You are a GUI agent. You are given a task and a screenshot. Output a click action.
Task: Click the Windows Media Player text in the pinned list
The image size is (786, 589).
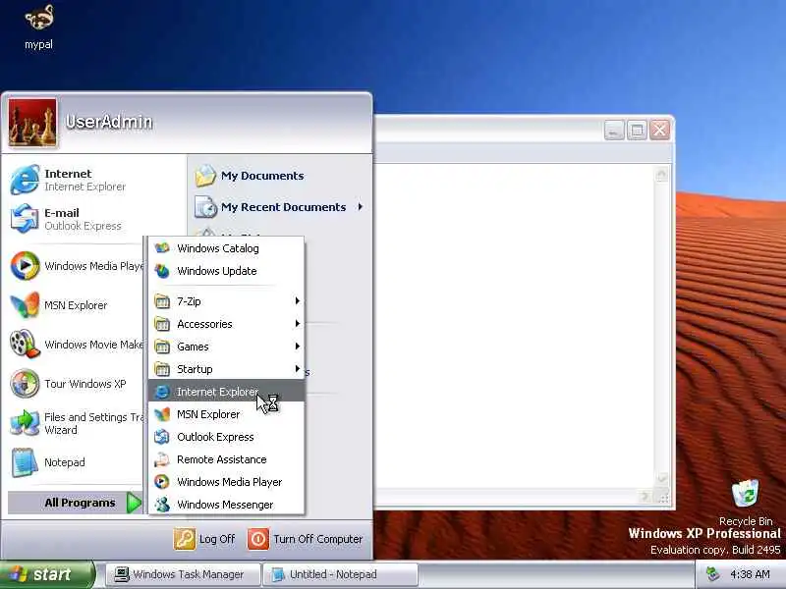(93, 266)
